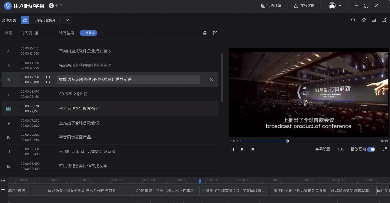This screenshot has height=203, width=390.
Task: Click the trash icon above the subtitle list
Action: click(x=205, y=33)
